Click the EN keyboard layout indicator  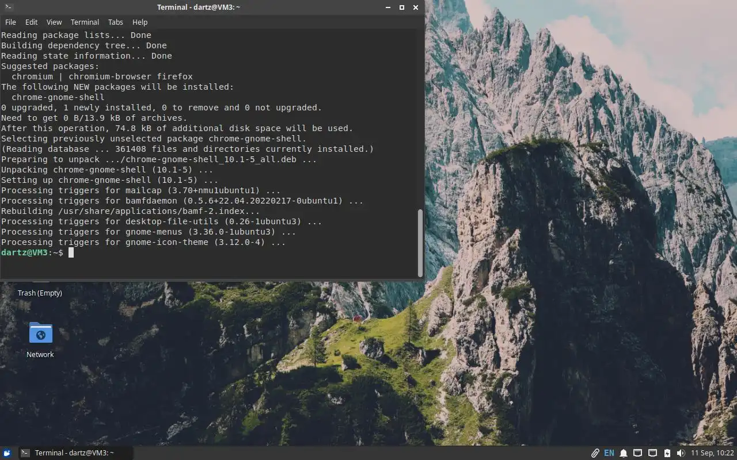[609, 453]
